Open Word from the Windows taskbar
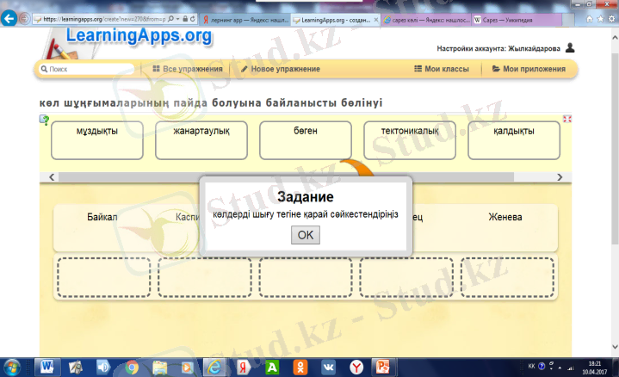 (45, 367)
